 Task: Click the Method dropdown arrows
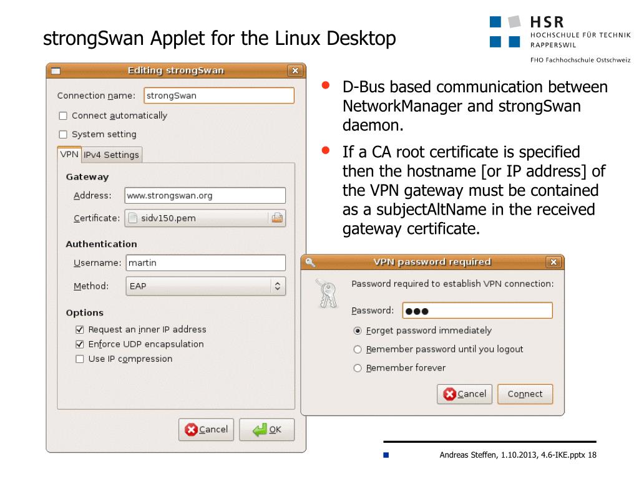click(x=278, y=286)
